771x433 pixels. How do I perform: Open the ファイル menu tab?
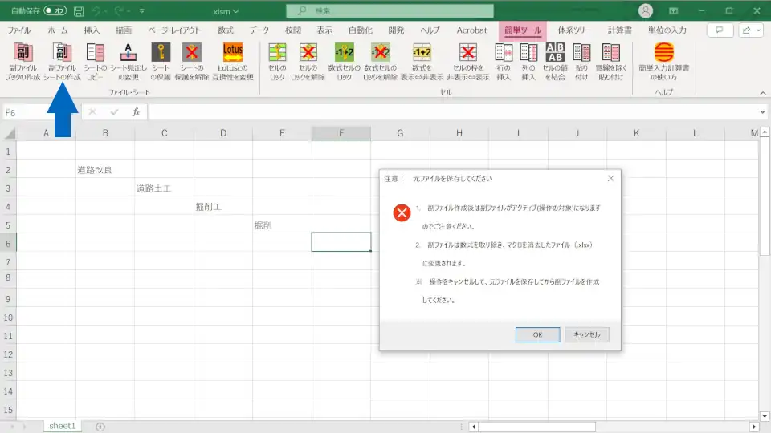[19, 30]
